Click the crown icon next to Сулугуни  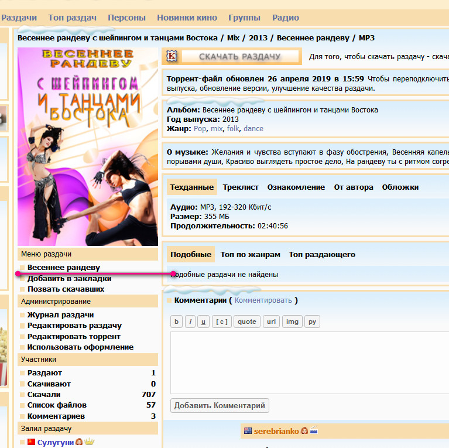[90, 442]
